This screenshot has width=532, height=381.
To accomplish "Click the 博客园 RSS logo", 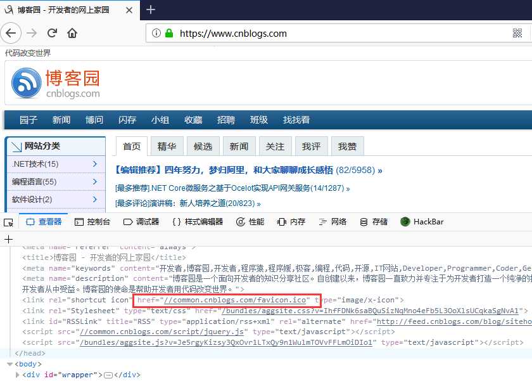I will (x=27, y=83).
